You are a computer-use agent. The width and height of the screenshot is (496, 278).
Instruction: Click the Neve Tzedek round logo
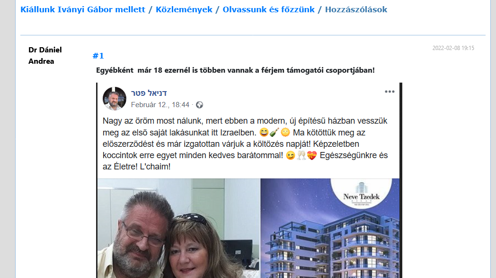point(361,193)
